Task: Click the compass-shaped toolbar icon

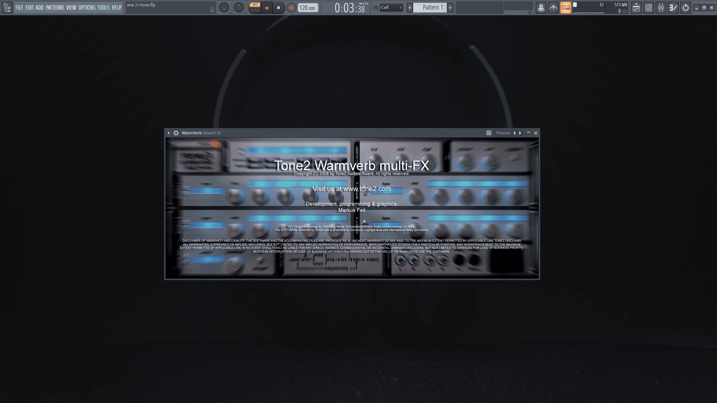Action: [553, 7]
